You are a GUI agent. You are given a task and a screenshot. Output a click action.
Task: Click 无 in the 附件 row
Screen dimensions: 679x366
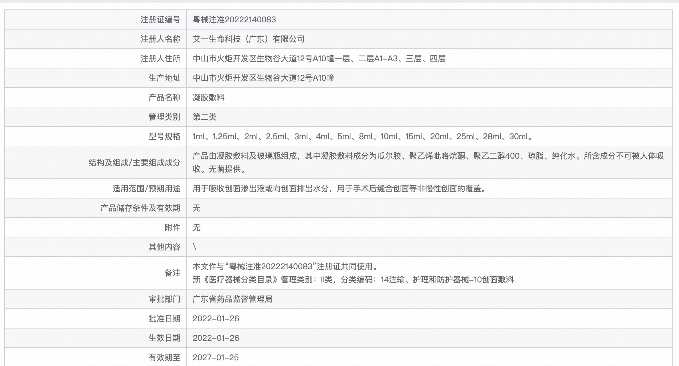click(x=197, y=227)
